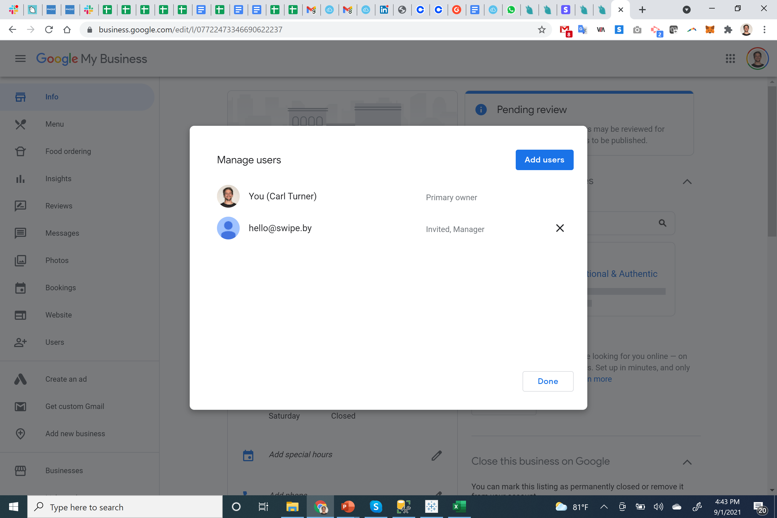Go to Reviews in sidebar

(x=77, y=206)
